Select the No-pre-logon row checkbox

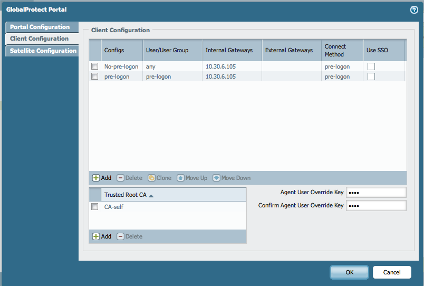point(95,66)
